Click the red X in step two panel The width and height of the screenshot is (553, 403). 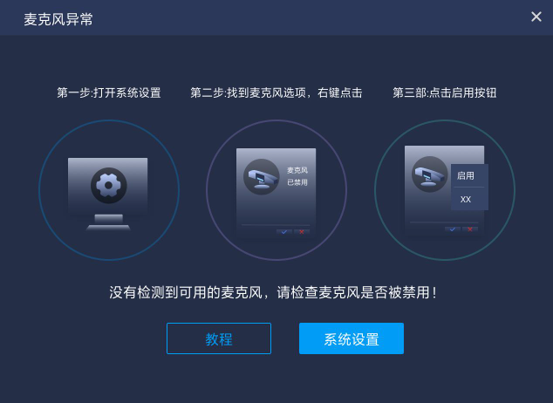point(302,232)
